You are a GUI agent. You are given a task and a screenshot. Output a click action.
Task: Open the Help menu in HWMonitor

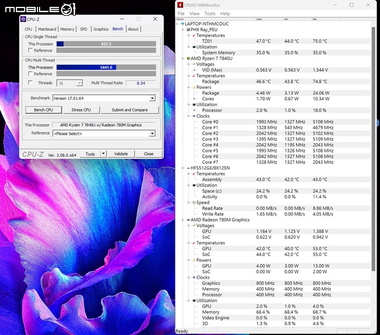225,14
